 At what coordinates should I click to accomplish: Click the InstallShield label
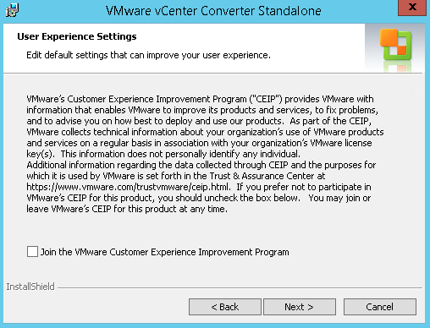click(x=30, y=287)
